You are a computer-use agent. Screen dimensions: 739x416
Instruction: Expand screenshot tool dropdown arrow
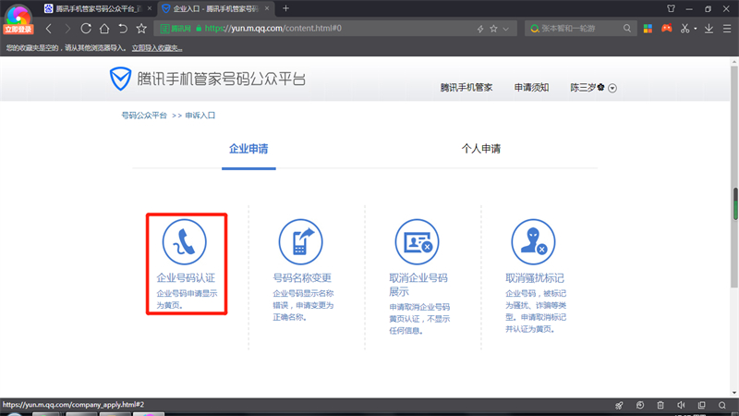pyautogui.click(x=696, y=29)
